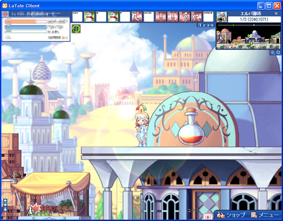
Task: Click the right yellow NPC marker on minimap
Action: coord(251,43)
